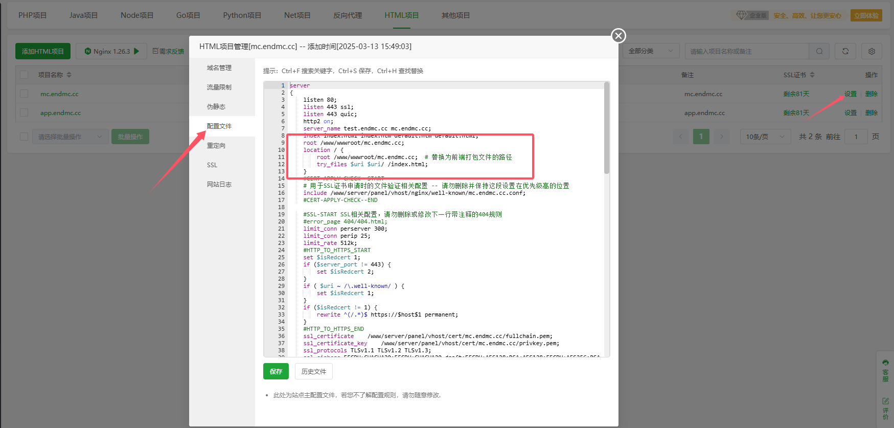Image resolution: width=894 pixels, height=428 pixels.
Task: Click 设置 for mc.endmc.cc row
Action: point(851,94)
